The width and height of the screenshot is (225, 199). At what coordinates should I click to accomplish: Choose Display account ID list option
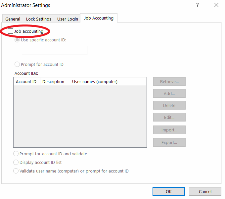tap(16, 162)
